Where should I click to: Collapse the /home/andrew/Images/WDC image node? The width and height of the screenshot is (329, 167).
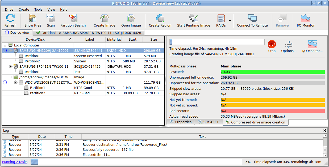[x=10, y=77]
